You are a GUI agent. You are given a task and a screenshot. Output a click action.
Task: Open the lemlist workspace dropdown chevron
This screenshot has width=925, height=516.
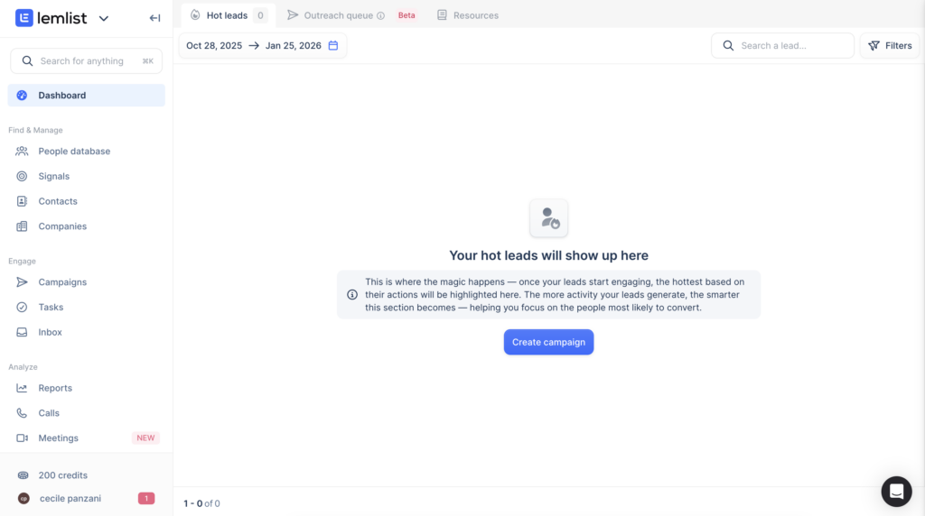point(103,18)
